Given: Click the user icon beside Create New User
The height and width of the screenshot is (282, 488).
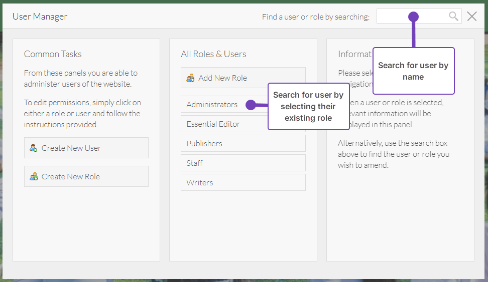Looking at the screenshot, I should coord(34,148).
